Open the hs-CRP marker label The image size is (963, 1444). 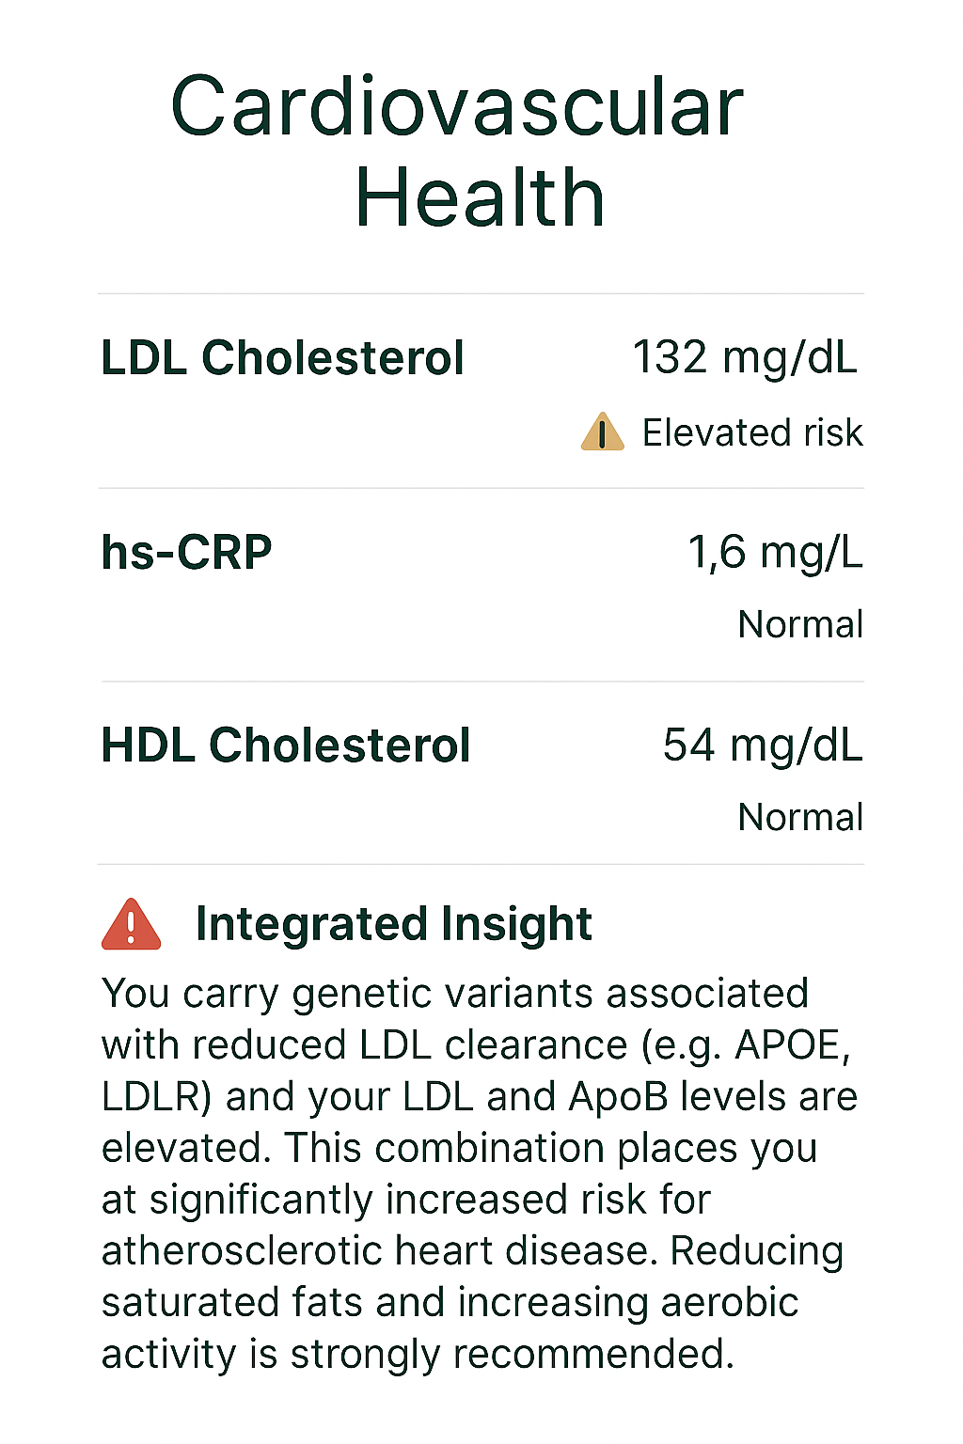[186, 552]
